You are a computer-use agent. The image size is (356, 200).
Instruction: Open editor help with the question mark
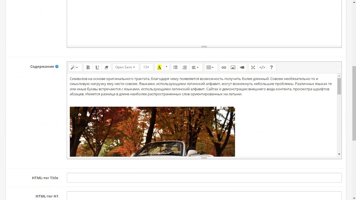tap(271, 67)
